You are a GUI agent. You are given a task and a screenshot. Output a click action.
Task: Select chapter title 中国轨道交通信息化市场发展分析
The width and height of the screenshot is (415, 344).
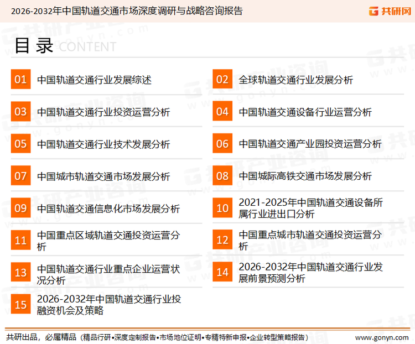(108, 209)
